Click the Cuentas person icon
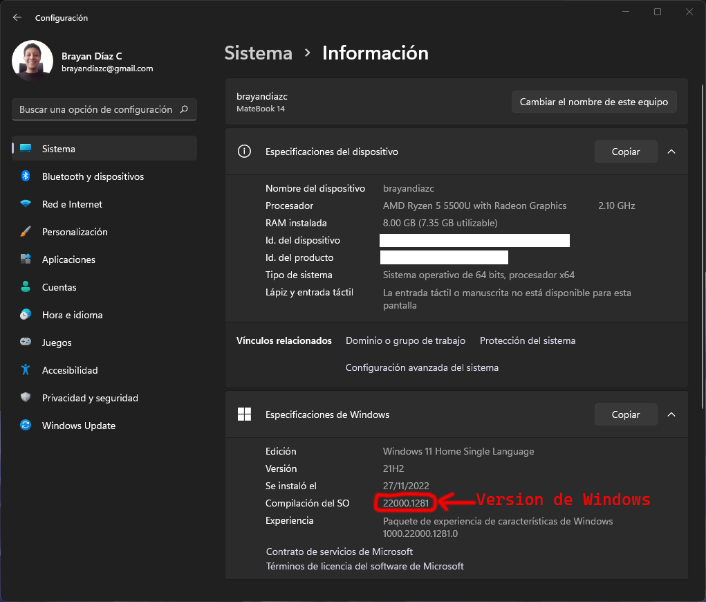Viewport: 706px width, 602px height. pos(26,286)
